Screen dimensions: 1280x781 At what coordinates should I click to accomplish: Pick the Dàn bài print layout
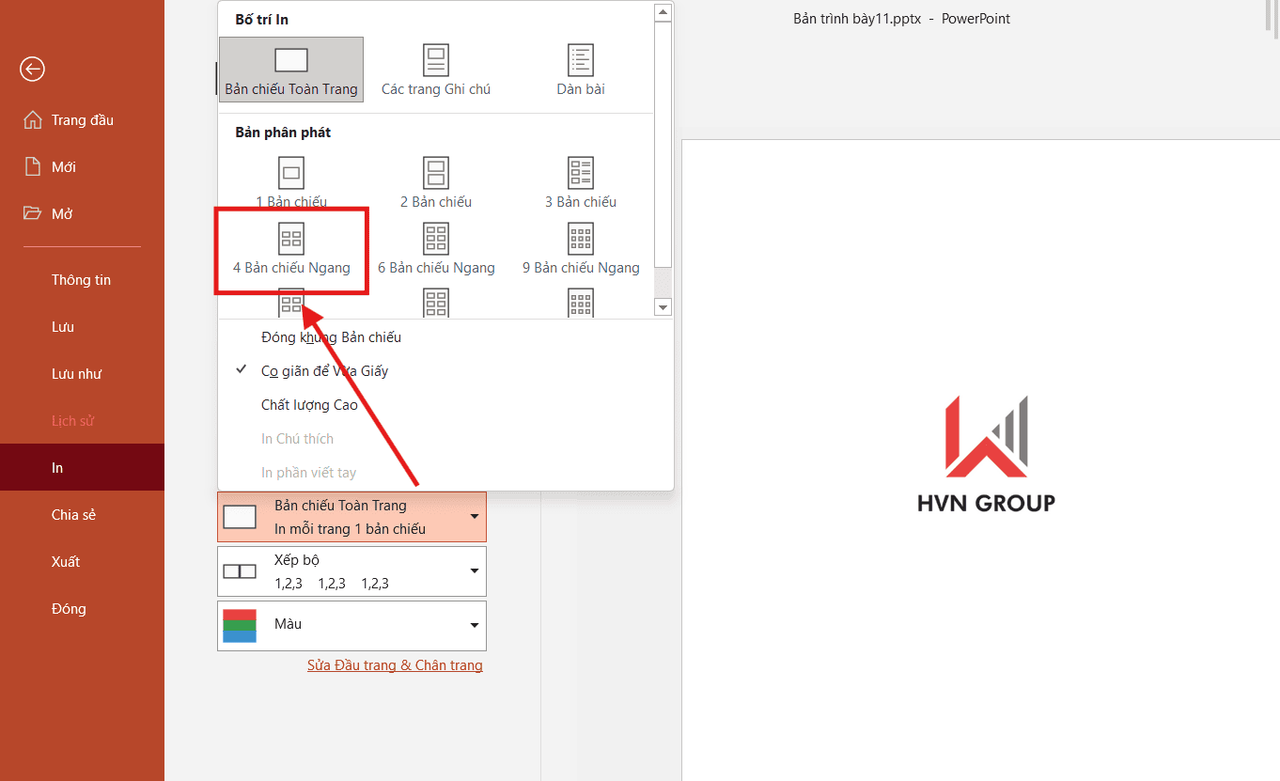580,69
